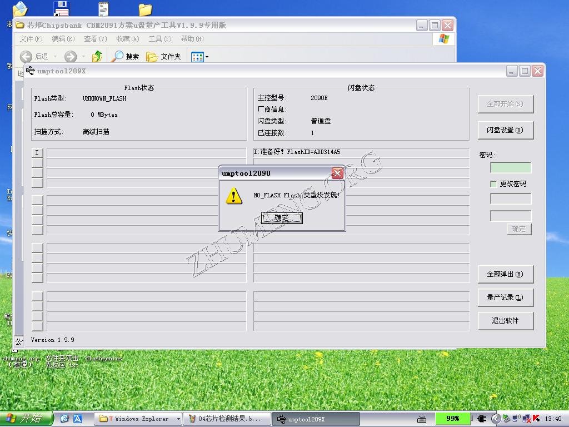Click the 0 MBytes capacity value
Image resolution: width=569 pixels, height=427 pixels.
[x=104, y=115]
